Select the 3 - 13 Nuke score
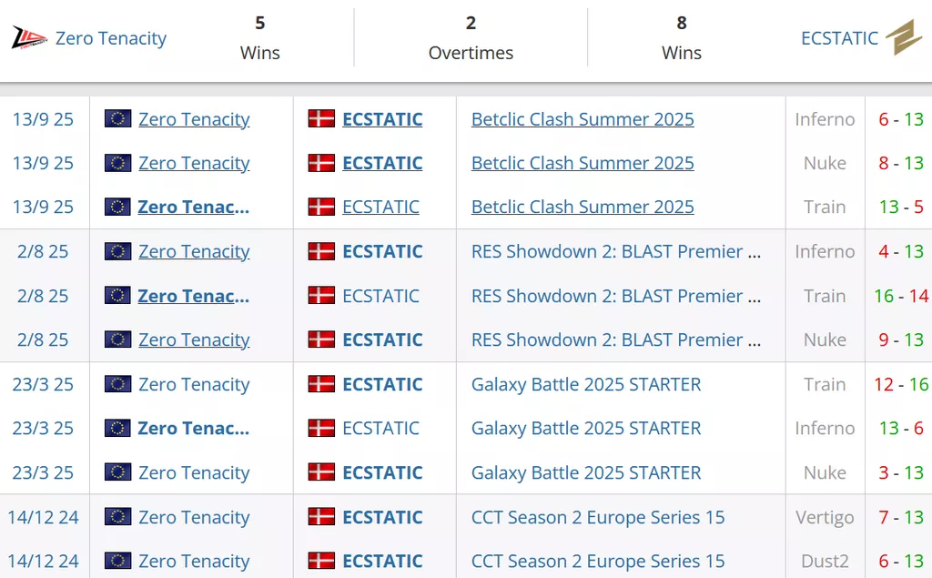932x578 pixels. [x=901, y=472]
